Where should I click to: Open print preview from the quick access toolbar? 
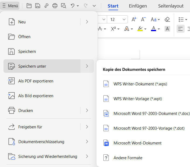64,6
